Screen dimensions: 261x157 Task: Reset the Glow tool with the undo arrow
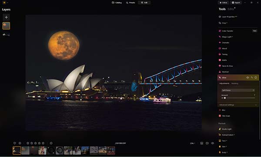point(252,78)
